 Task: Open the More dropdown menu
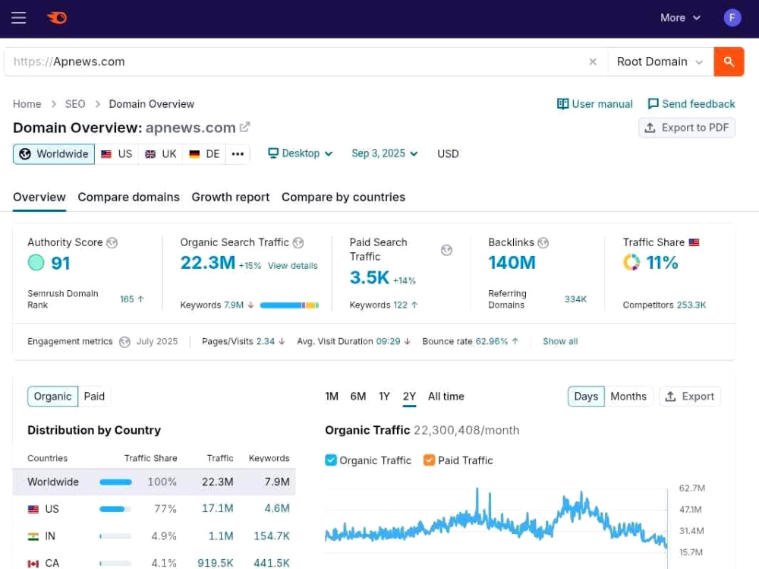coord(680,18)
